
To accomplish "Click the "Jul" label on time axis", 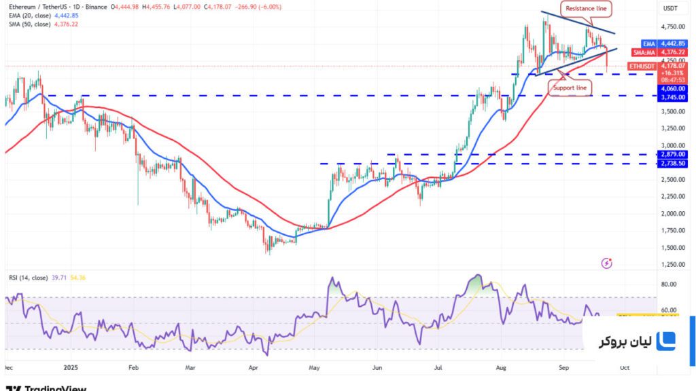I will click(438, 368).
